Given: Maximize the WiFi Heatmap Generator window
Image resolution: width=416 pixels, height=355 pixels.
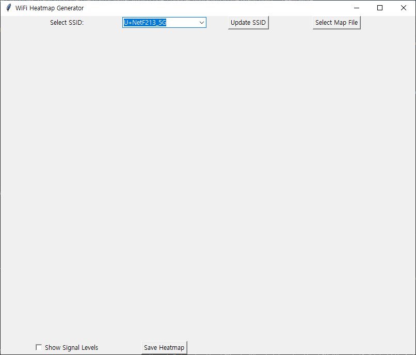Looking at the screenshot, I should (380, 8).
